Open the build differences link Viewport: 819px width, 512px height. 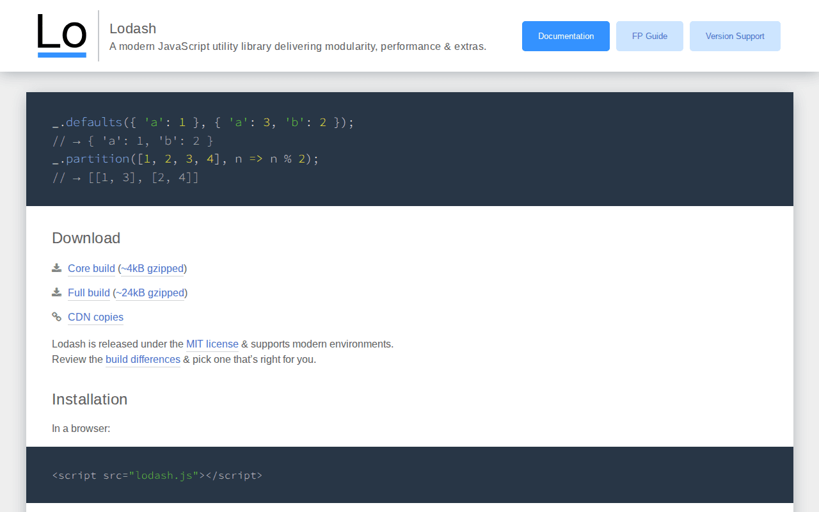pyautogui.click(x=143, y=360)
